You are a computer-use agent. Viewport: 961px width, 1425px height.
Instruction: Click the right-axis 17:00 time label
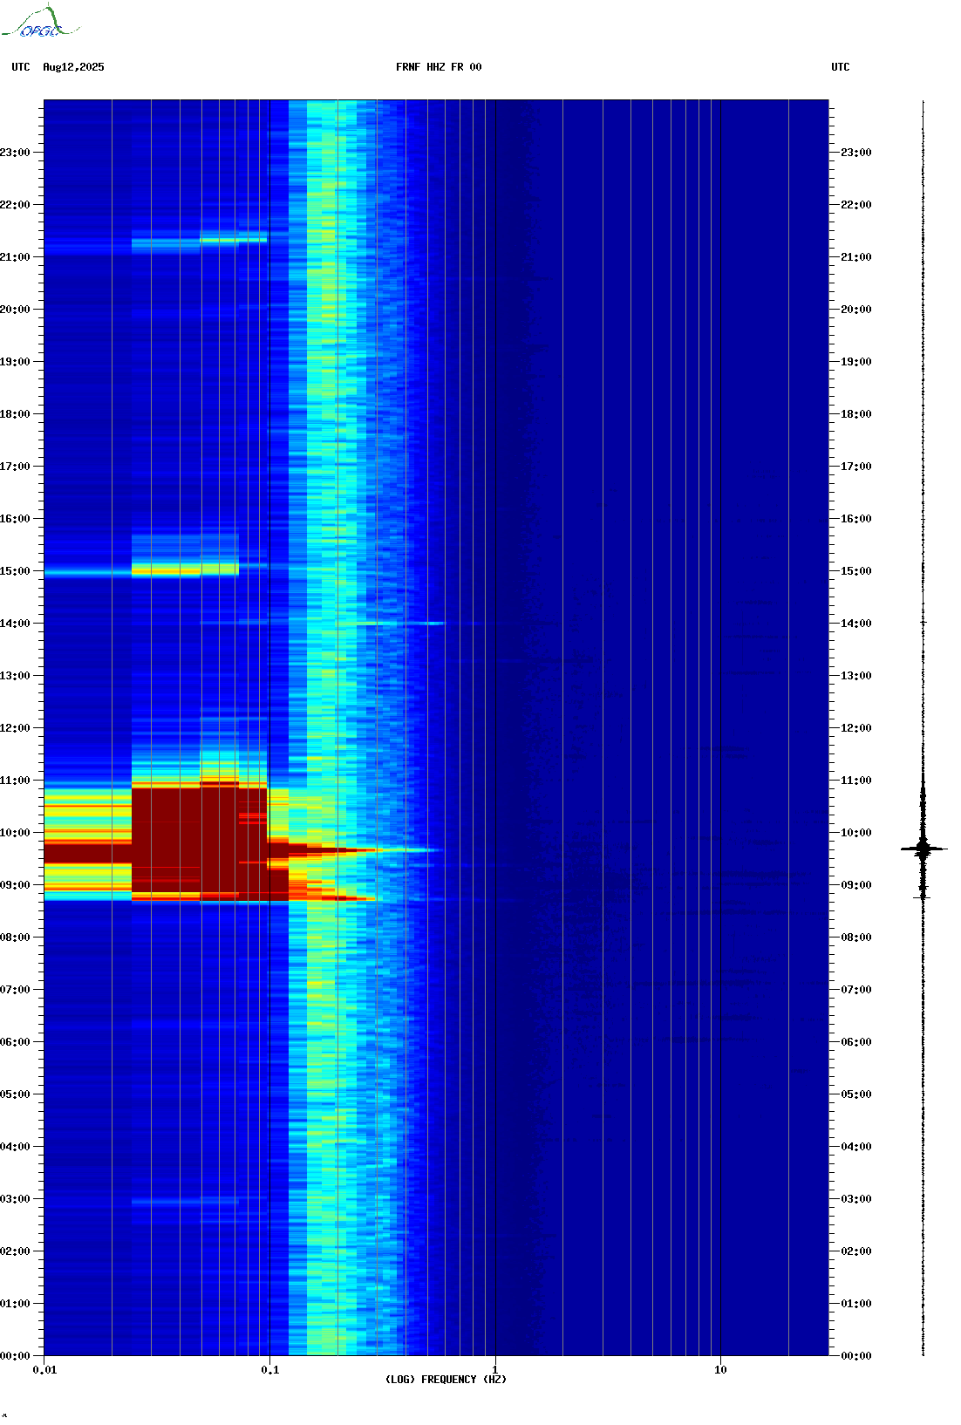(856, 467)
